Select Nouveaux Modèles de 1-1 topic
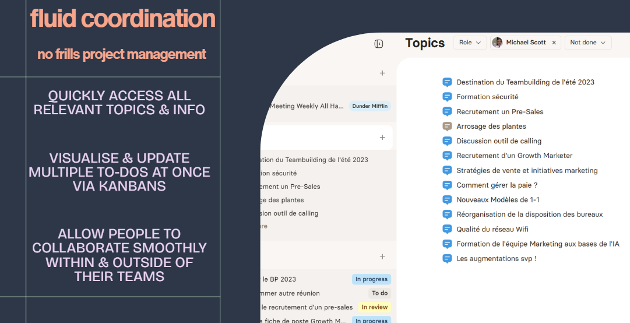Image resolution: width=630 pixels, height=323 pixels. pos(498,199)
